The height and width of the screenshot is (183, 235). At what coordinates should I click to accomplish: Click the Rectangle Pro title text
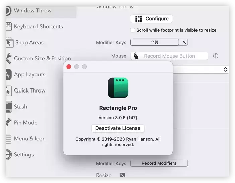tap(118, 108)
